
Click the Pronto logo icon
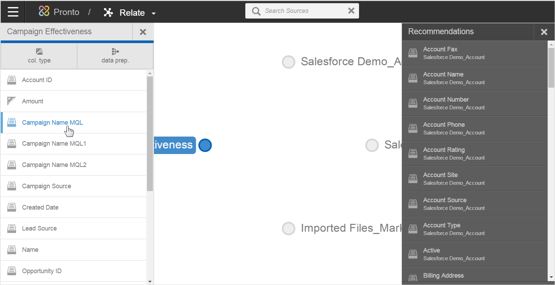coord(44,12)
